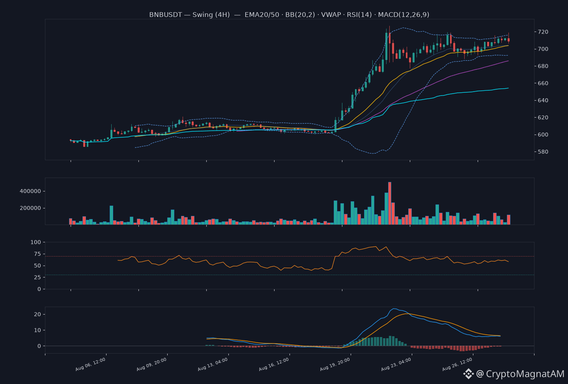The height and width of the screenshot is (384, 568).
Task: Click the MACD 10 axis label
Action: tap(37, 330)
